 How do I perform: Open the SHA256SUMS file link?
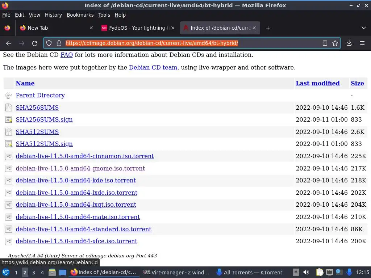(37, 108)
